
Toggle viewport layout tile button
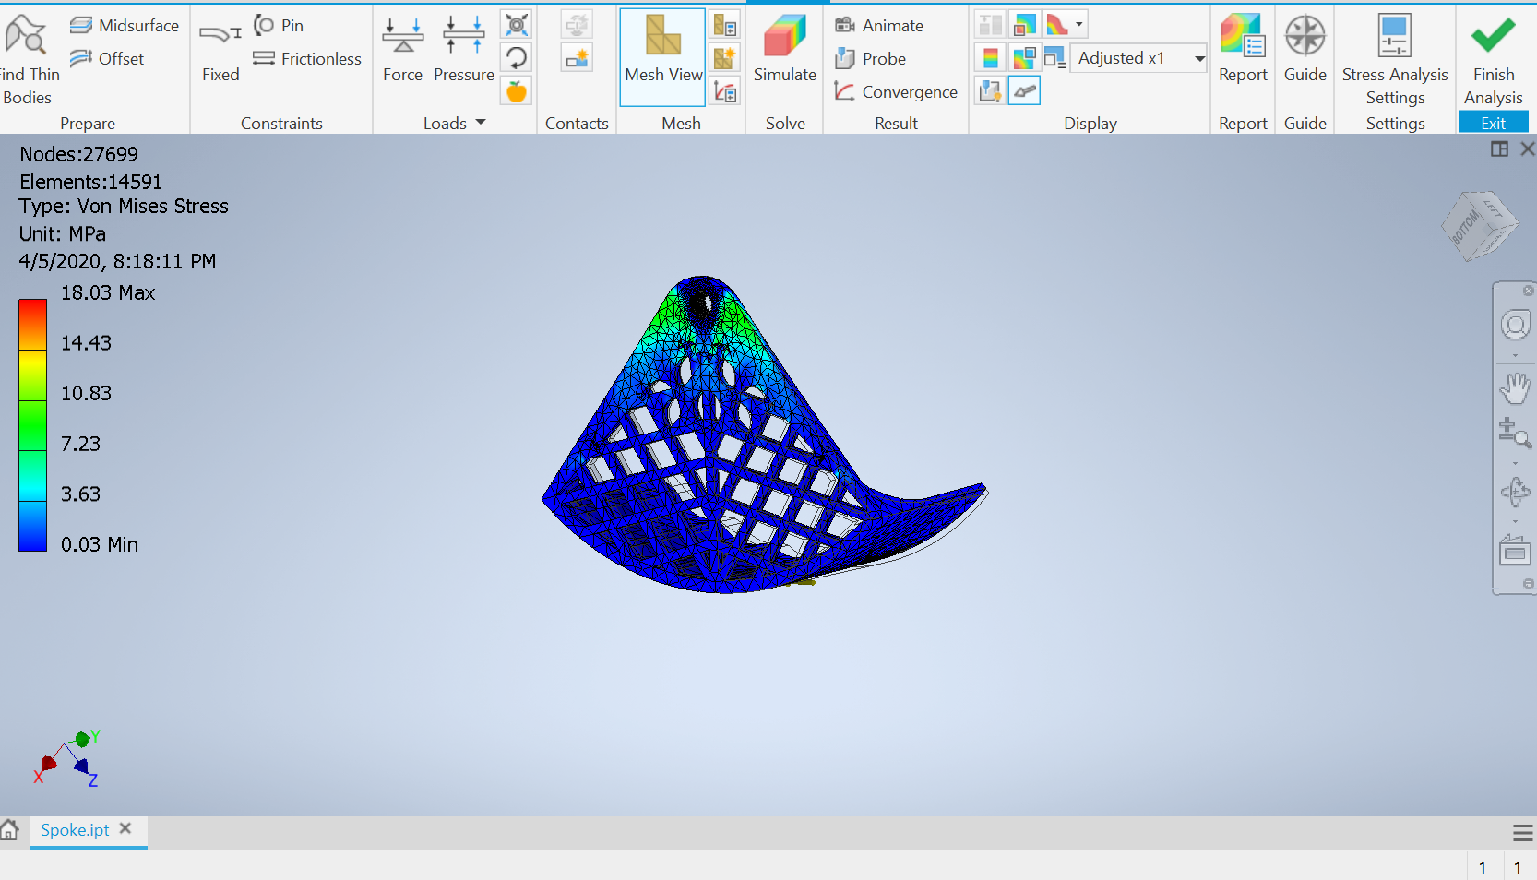(1499, 149)
